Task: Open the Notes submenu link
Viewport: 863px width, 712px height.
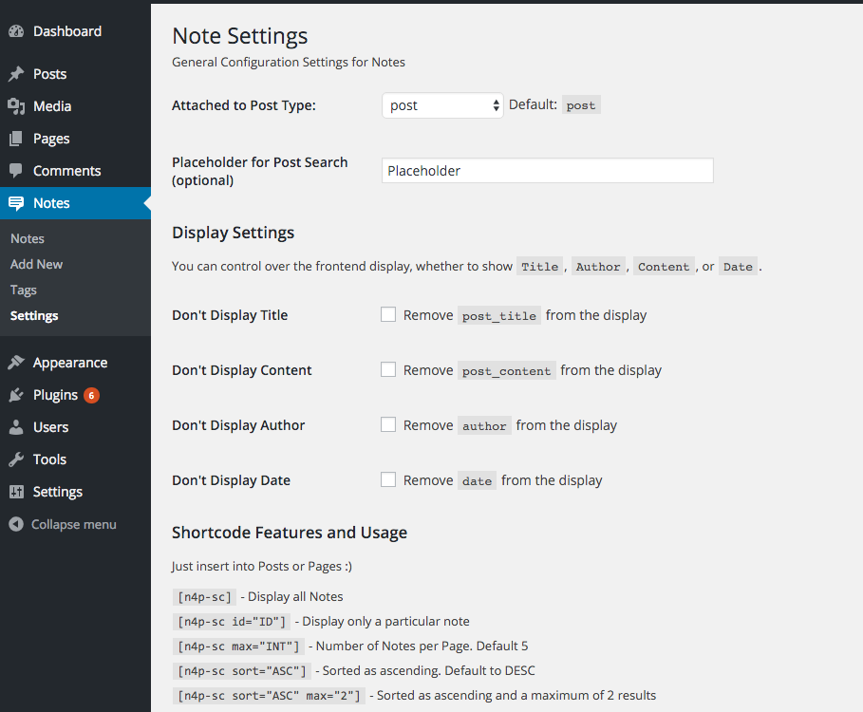Action: pyautogui.click(x=28, y=239)
